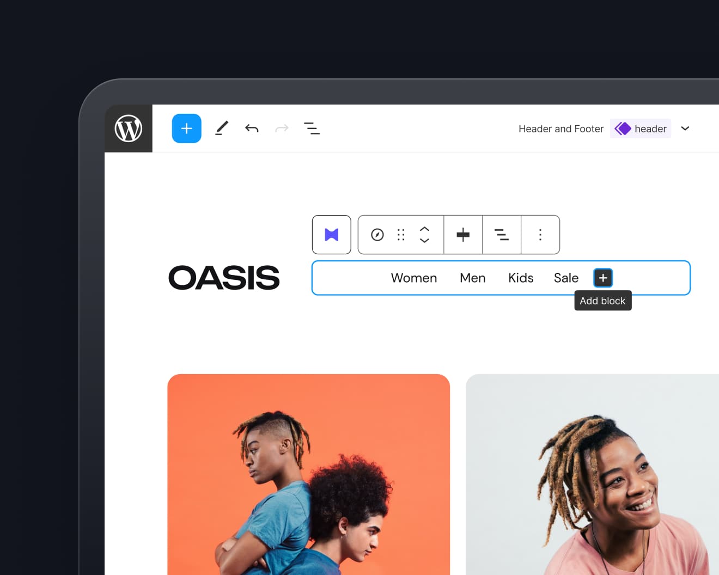Select the OASIS site logo
719x575 pixels.
(224, 278)
